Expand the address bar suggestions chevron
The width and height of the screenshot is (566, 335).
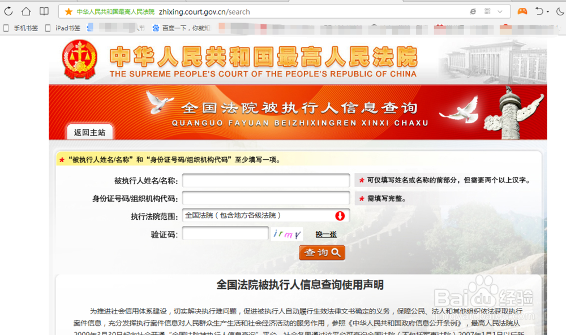pos(500,11)
